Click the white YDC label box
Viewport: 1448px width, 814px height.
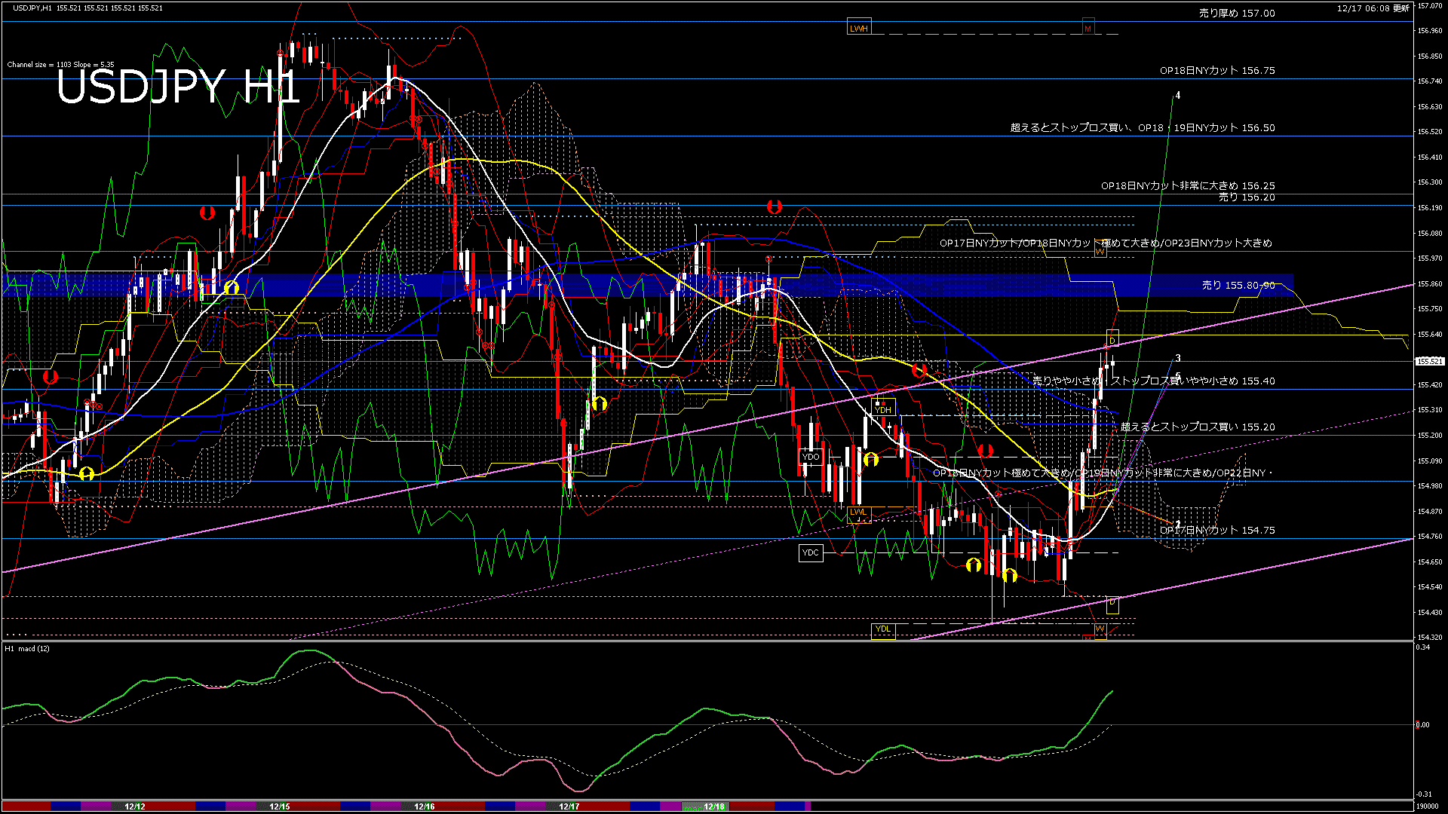[x=811, y=552]
